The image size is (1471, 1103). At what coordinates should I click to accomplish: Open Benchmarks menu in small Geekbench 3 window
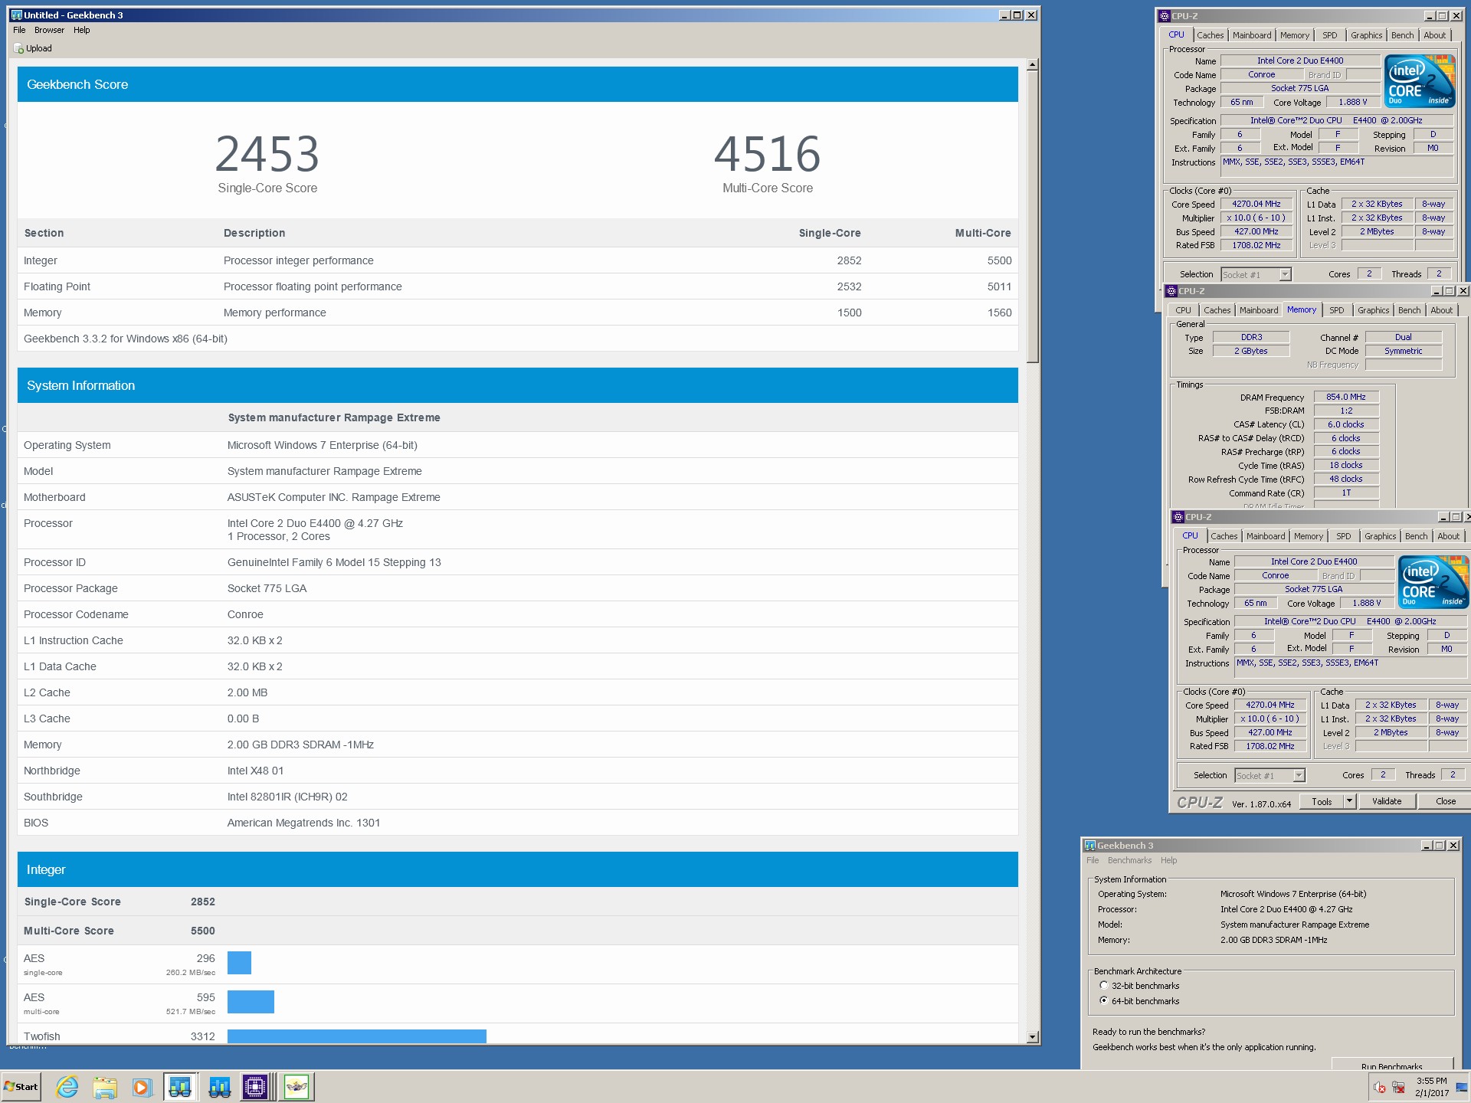1129,861
